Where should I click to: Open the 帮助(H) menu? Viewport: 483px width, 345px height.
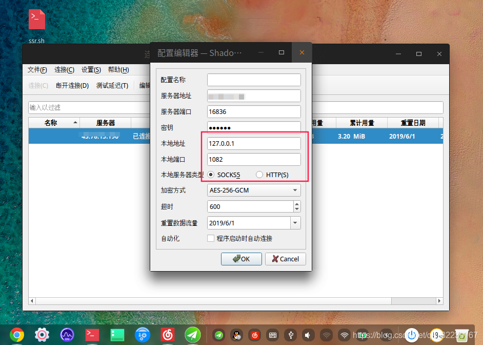(x=118, y=69)
